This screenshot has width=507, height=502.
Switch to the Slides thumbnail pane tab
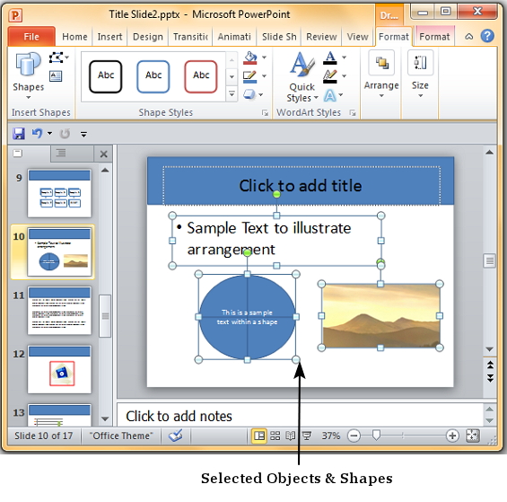(18, 153)
